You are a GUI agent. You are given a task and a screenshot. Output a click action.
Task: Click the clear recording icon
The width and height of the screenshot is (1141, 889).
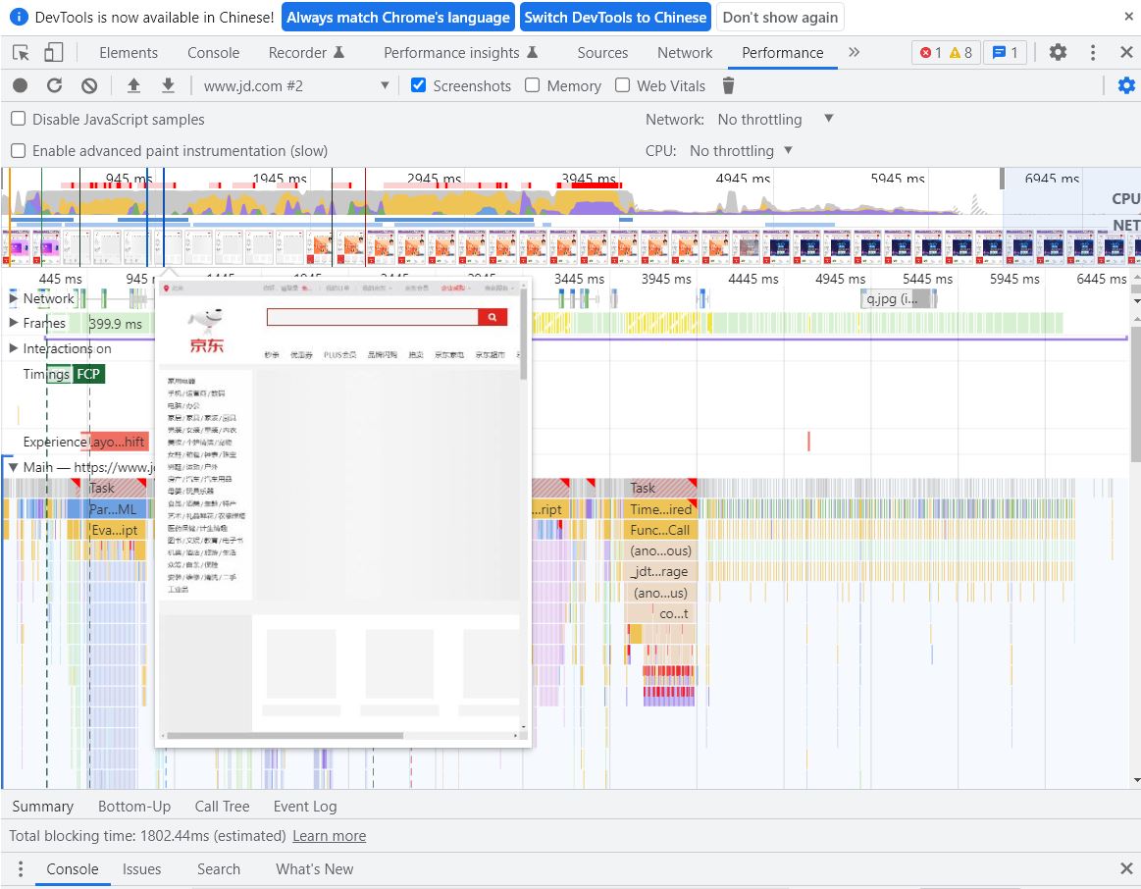(x=89, y=86)
